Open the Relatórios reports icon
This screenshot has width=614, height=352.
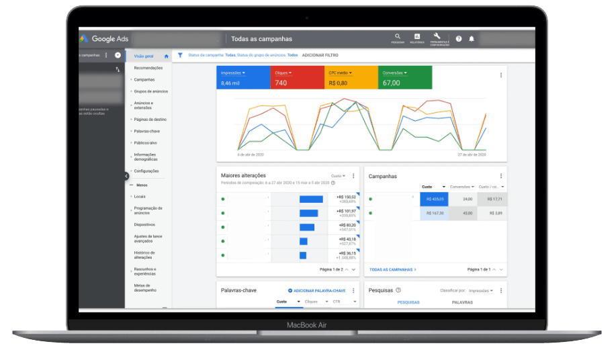(x=416, y=37)
